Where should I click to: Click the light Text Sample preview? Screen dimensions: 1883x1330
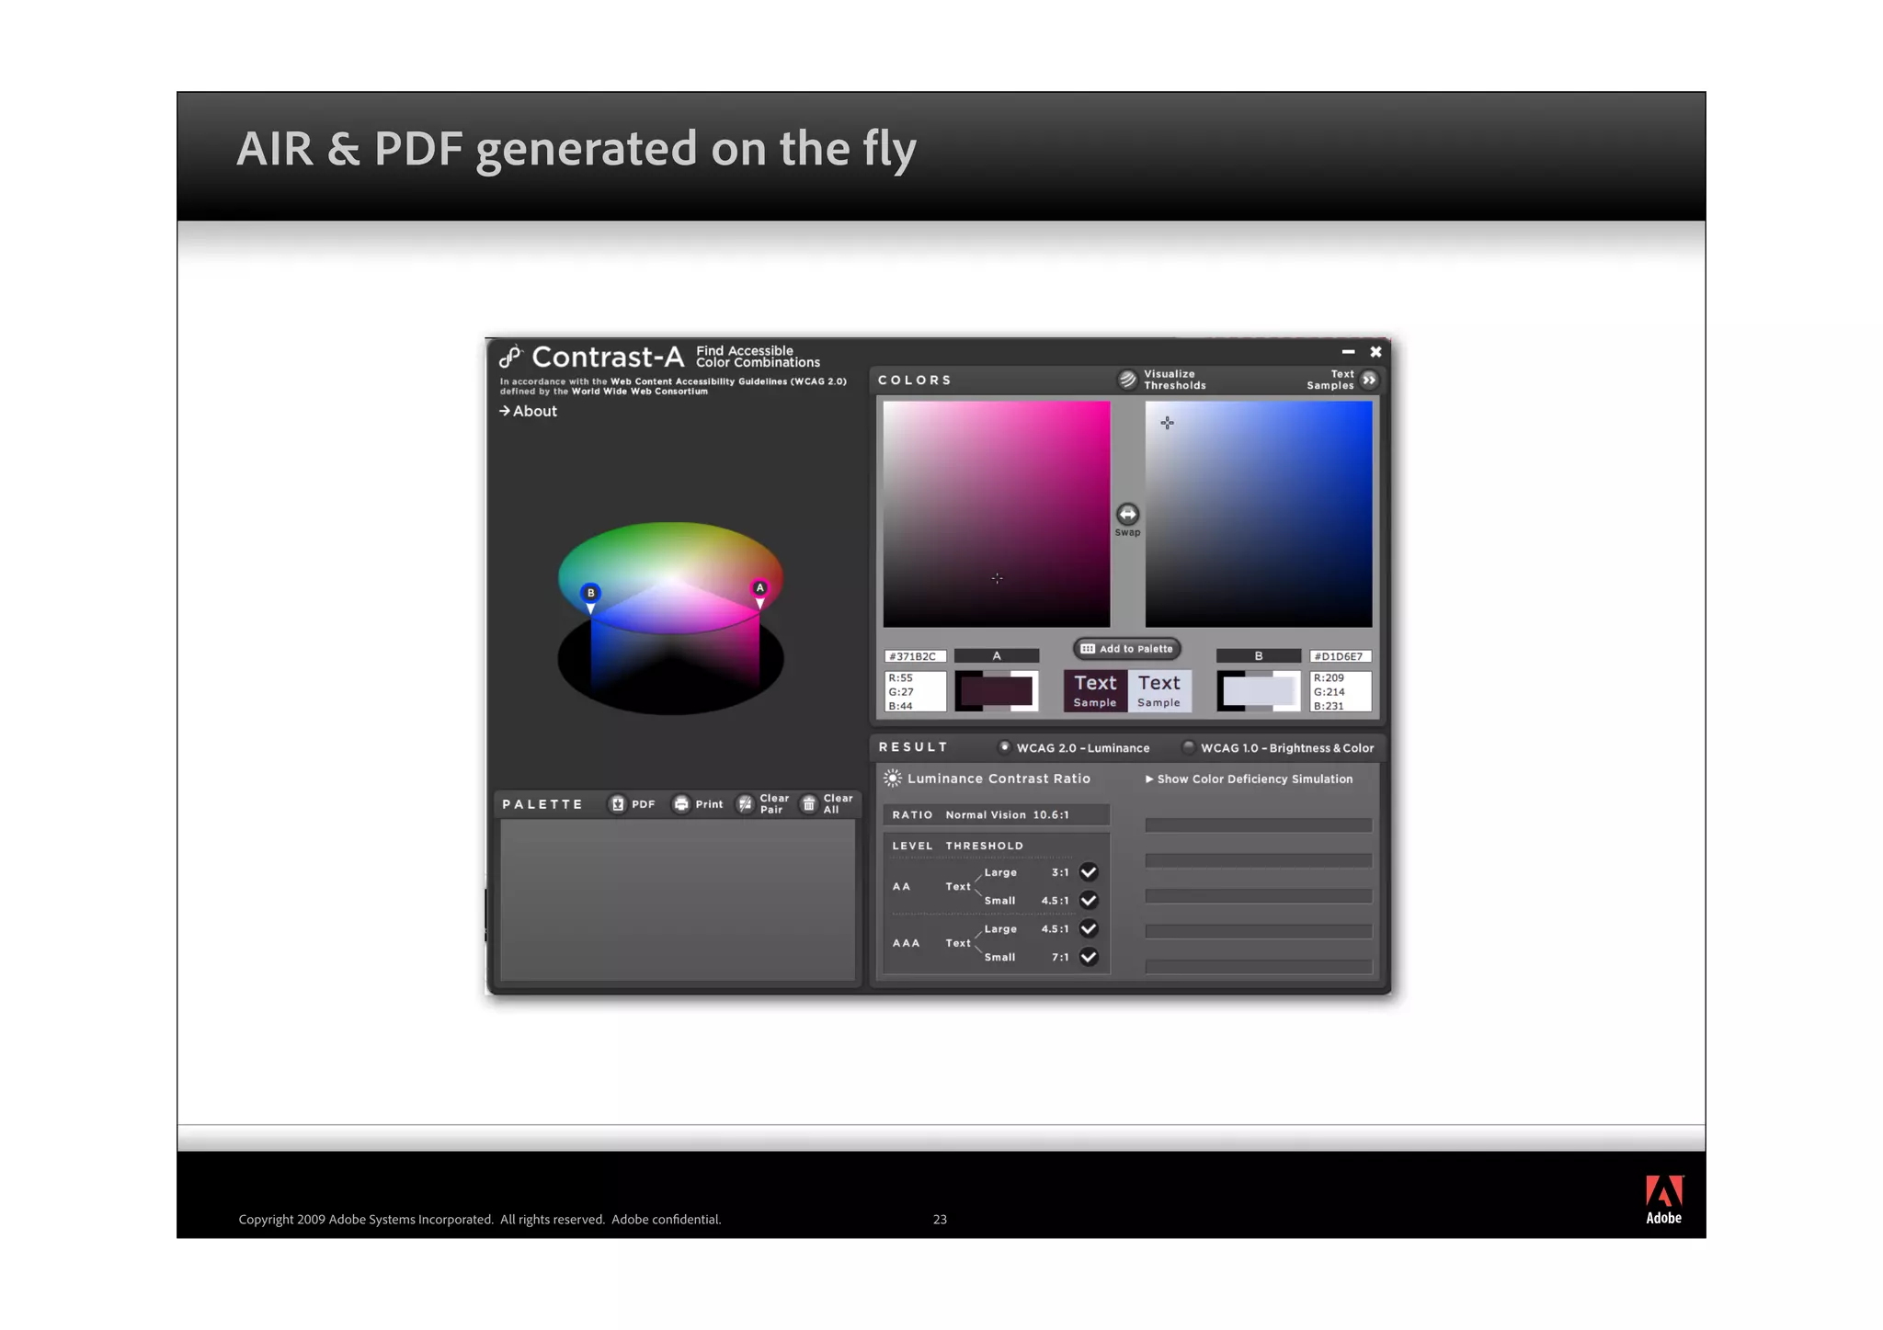pyautogui.click(x=1159, y=691)
